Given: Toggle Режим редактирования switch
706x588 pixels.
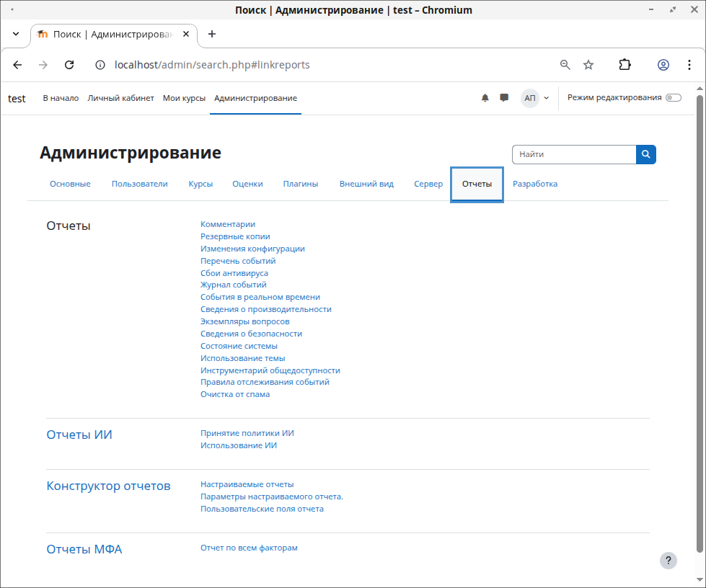Looking at the screenshot, I should tap(673, 98).
